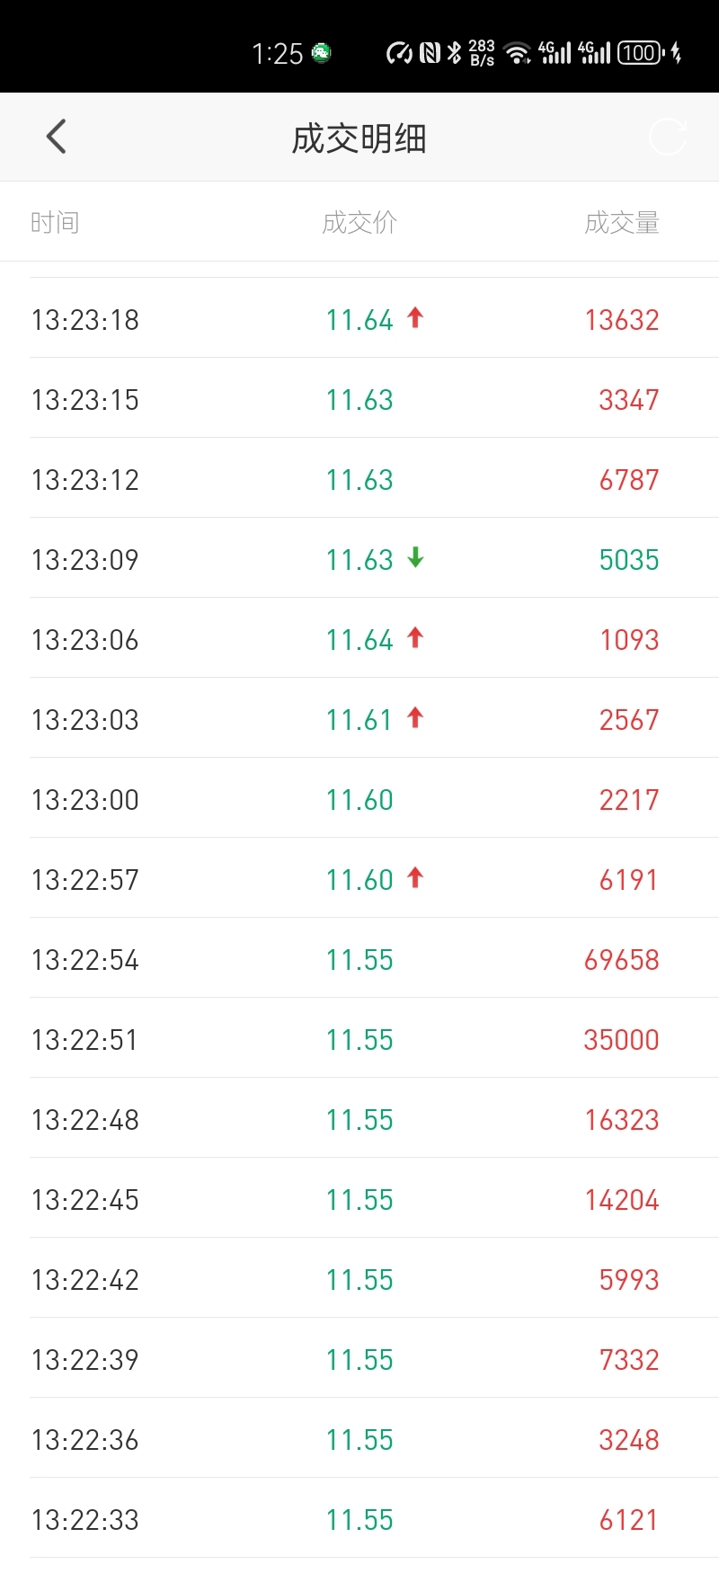
Task: Tap the Wi-Fi status bar icon
Action: [x=518, y=53]
